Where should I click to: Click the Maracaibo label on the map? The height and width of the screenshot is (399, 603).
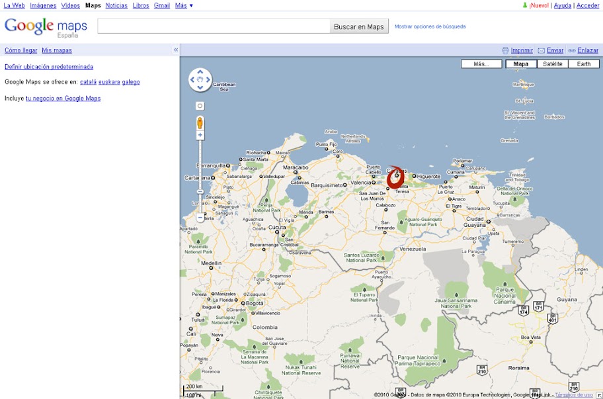click(x=296, y=167)
